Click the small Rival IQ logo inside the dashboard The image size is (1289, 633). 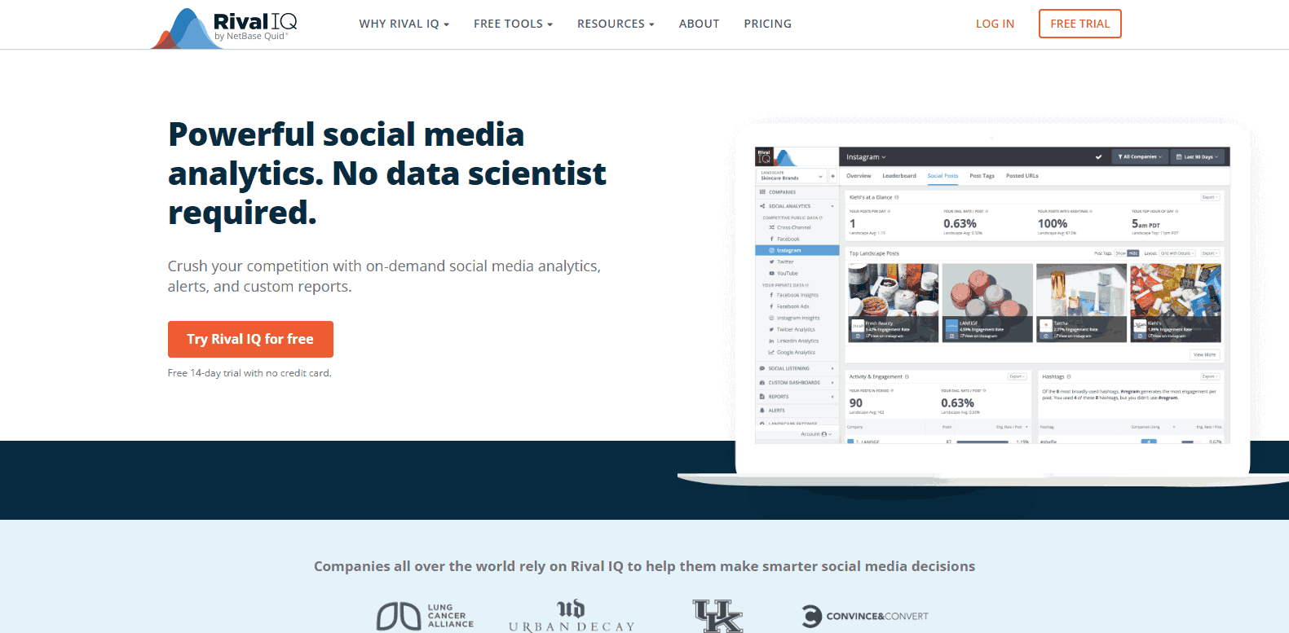[775, 156]
